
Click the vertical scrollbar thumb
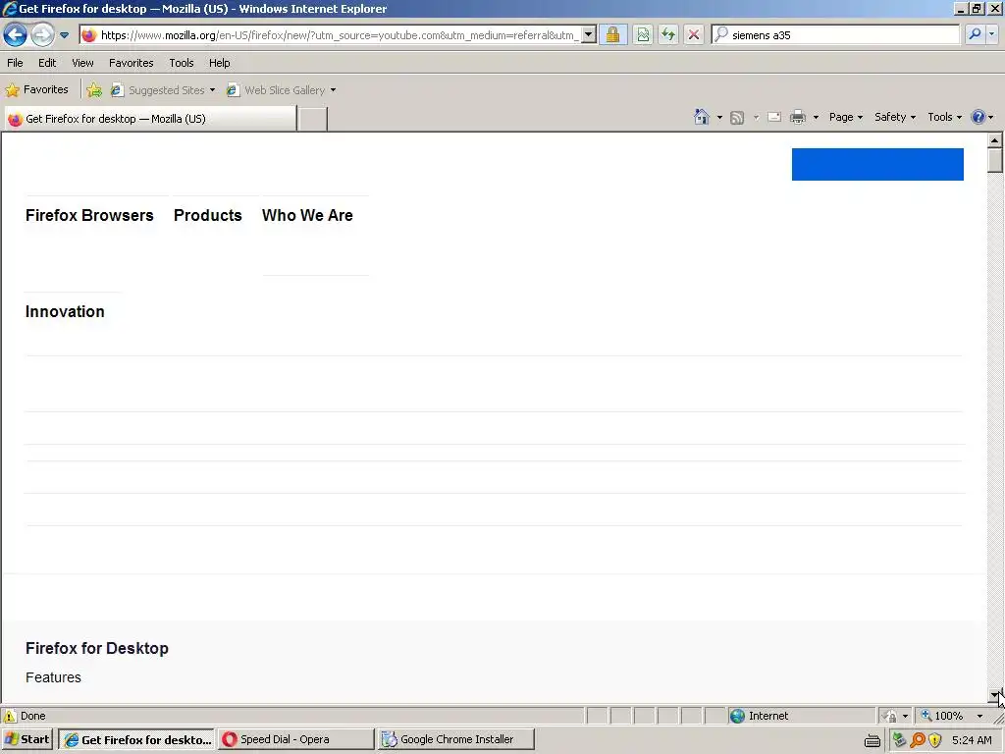point(994,160)
